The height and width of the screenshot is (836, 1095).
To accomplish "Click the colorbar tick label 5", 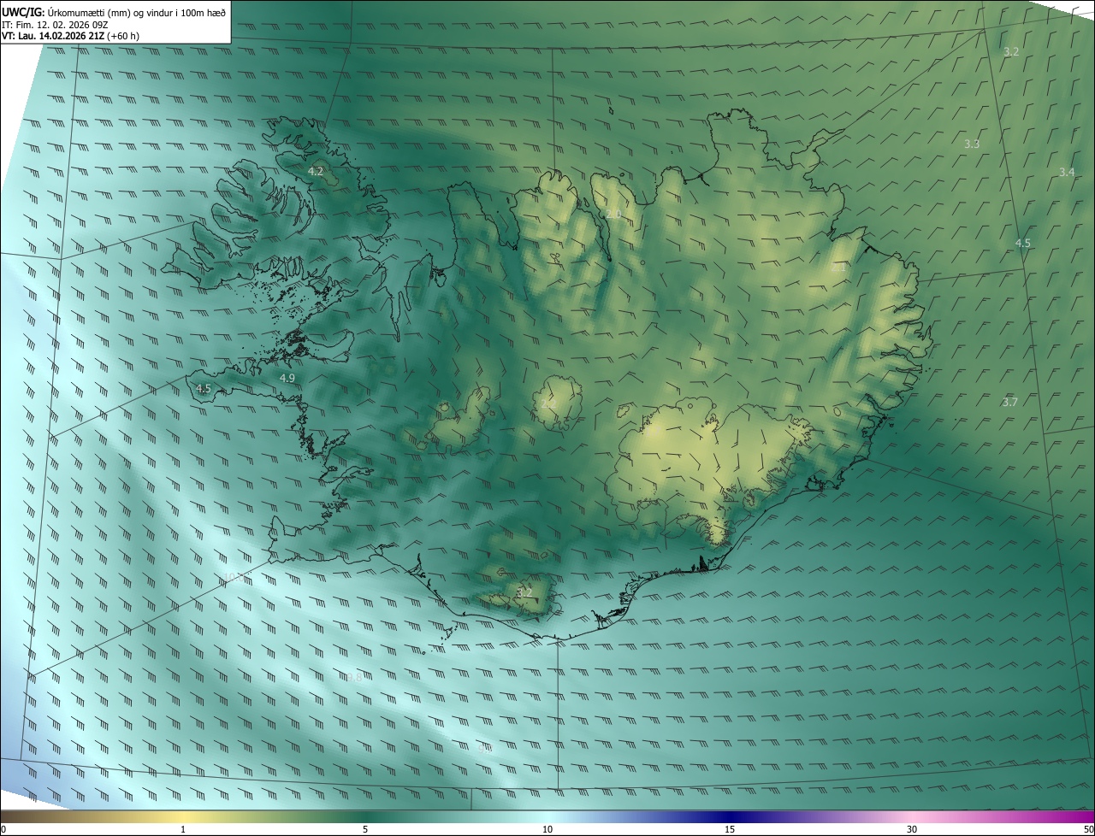I will click(365, 829).
